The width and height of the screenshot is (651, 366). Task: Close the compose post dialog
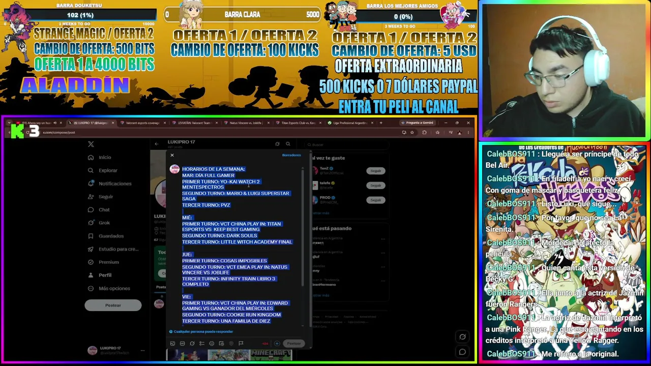pos(172,155)
